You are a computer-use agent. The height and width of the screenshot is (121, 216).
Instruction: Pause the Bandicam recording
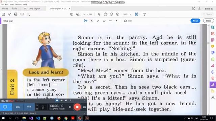pos(70,107)
